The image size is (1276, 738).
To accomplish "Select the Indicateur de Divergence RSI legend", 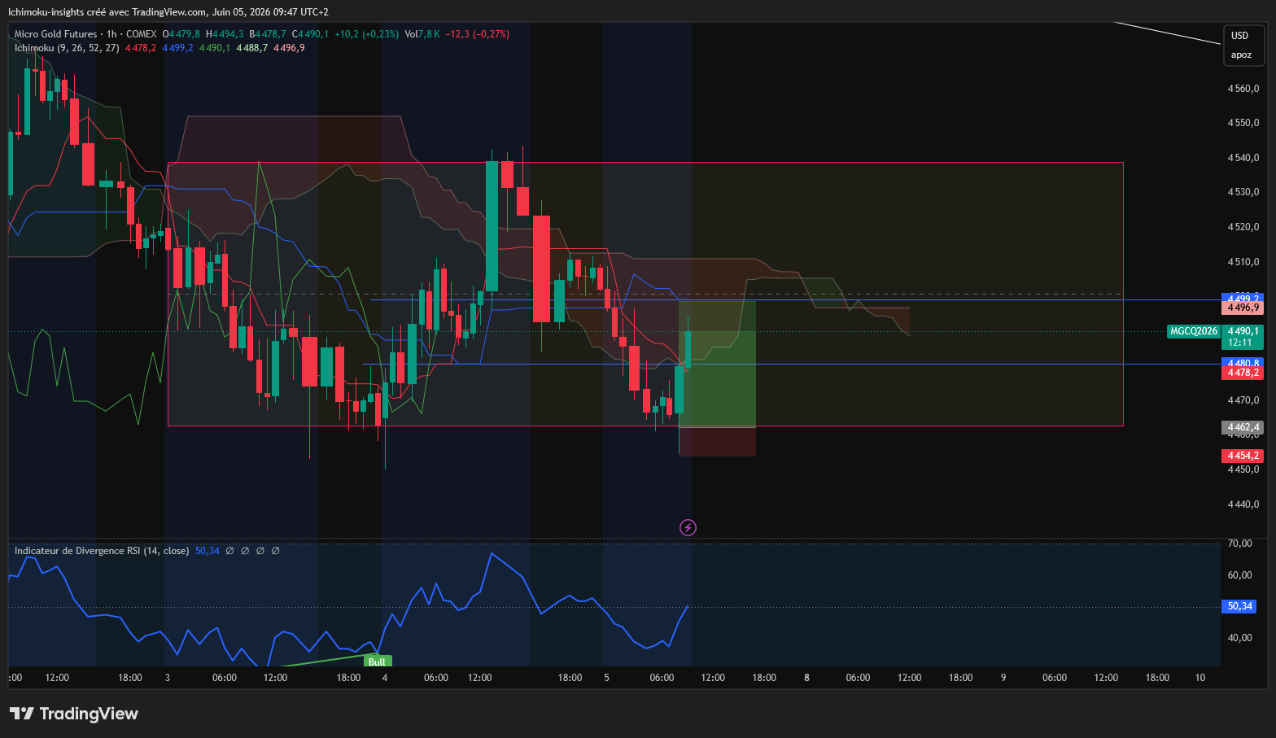I will (102, 551).
